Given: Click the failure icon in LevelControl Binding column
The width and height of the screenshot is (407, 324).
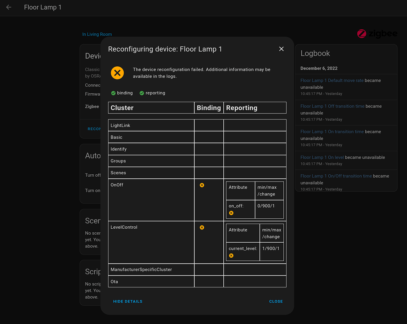Looking at the screenshot, I should pos(202,228).
